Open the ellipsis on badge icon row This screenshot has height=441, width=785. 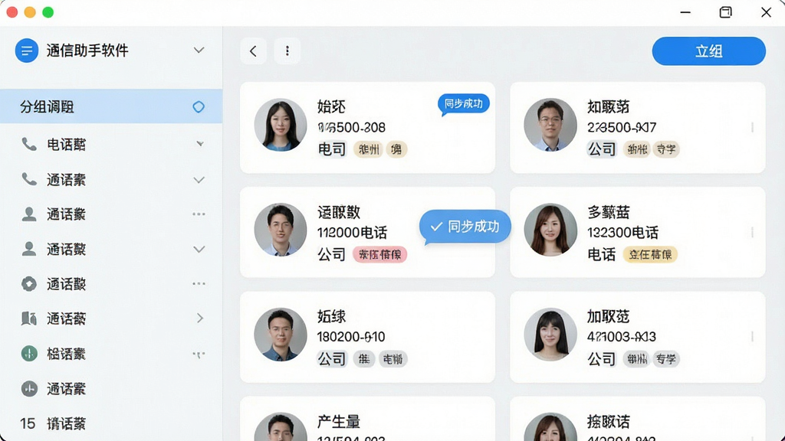pyautogui.click(x=199, y=283)
